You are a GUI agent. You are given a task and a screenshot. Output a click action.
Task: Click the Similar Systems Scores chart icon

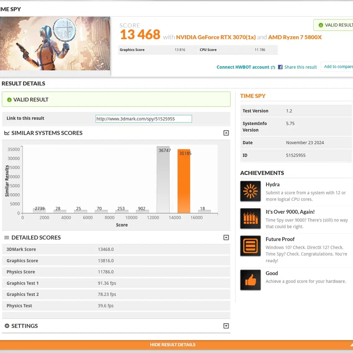pyautogui.click(x=7, y=133)
